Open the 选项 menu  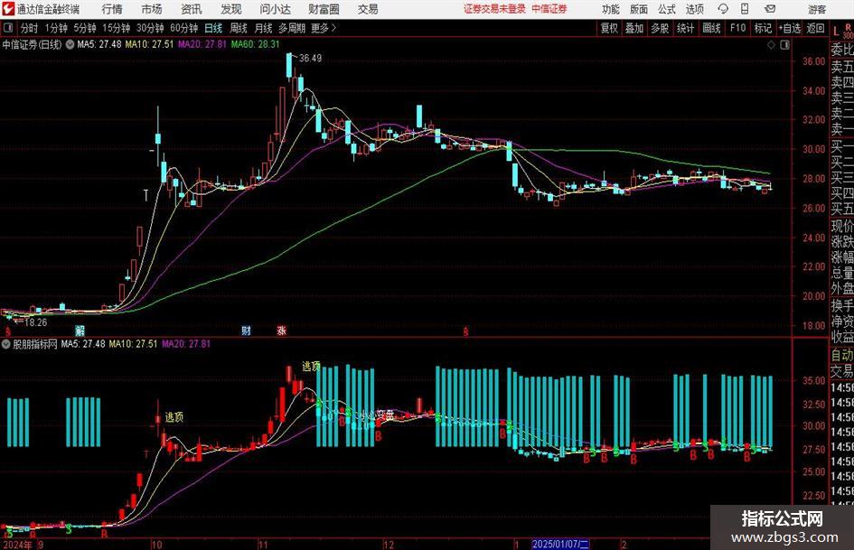[x=694, y=9]
